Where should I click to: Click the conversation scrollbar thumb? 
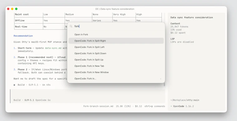click(164, 85)
